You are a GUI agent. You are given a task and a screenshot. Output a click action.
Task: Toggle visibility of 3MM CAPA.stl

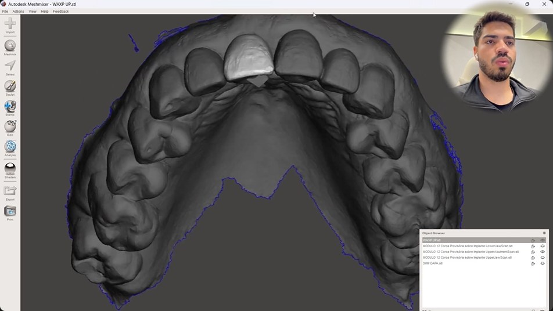click(x=543, y=263)
